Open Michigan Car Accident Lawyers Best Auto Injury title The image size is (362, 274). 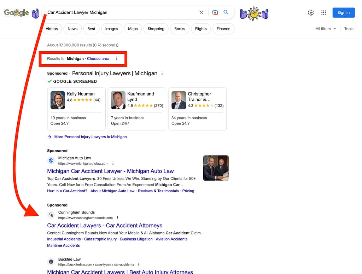(120, 272)
